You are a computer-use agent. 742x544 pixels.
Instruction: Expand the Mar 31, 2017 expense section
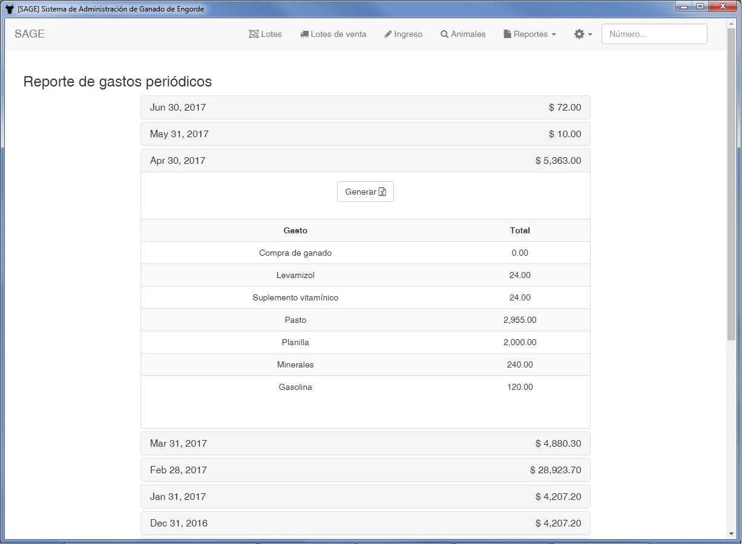366,443
